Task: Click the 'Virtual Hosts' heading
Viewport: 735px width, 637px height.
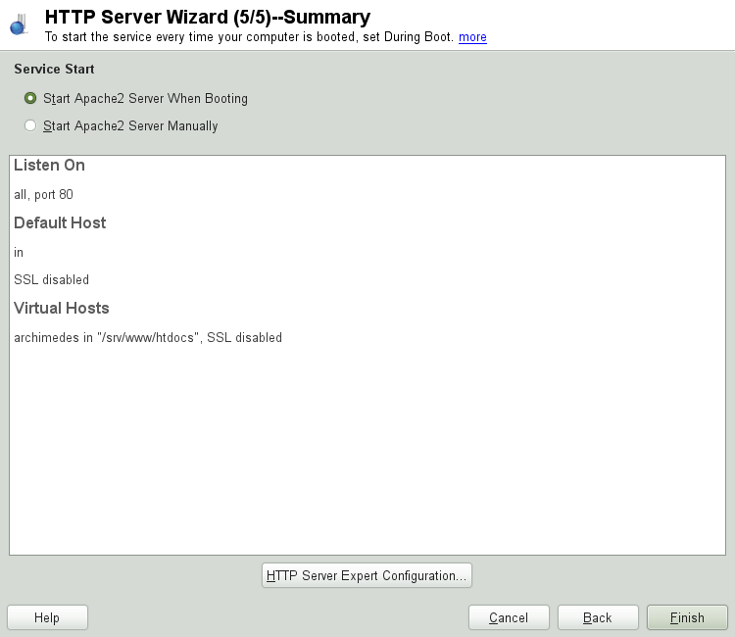Action: point(62,308)
